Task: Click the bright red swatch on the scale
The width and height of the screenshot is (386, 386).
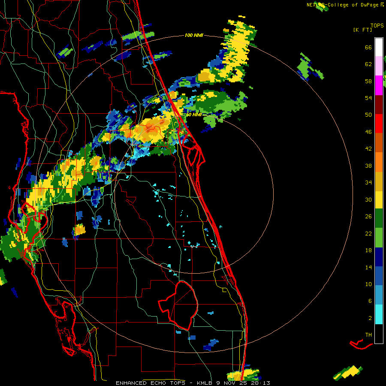Action: click(x=379, y=124)
